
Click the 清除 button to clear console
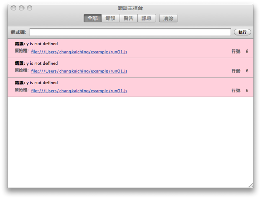click(x=168, y=18)
